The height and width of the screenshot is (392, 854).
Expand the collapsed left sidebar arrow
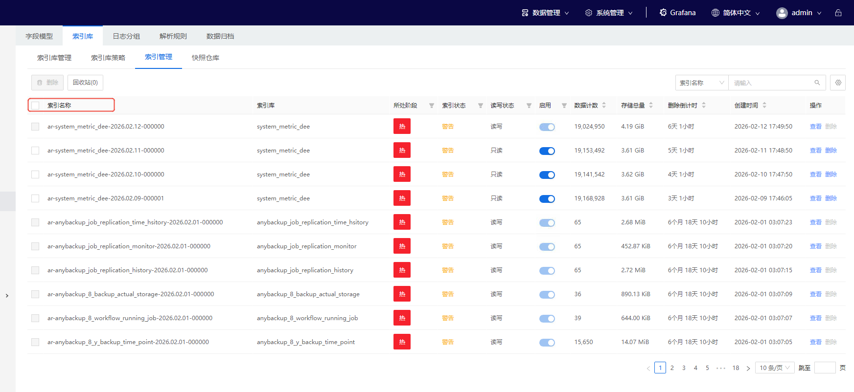[x=7, y=296]
